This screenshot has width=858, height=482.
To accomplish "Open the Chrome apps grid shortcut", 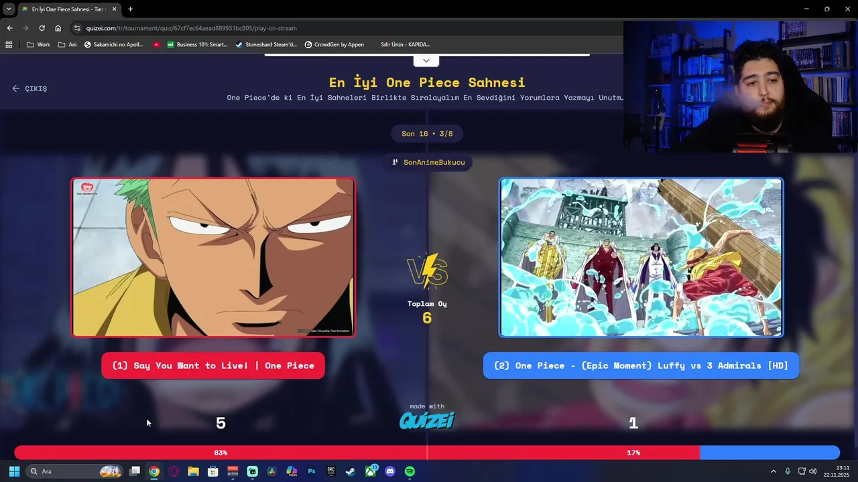I will coord(9,45).
